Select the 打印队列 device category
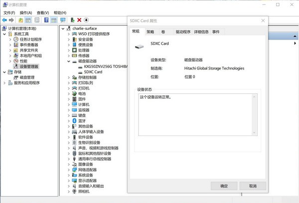The height and width of the screenshot is (203, 299). coord(86,83)
